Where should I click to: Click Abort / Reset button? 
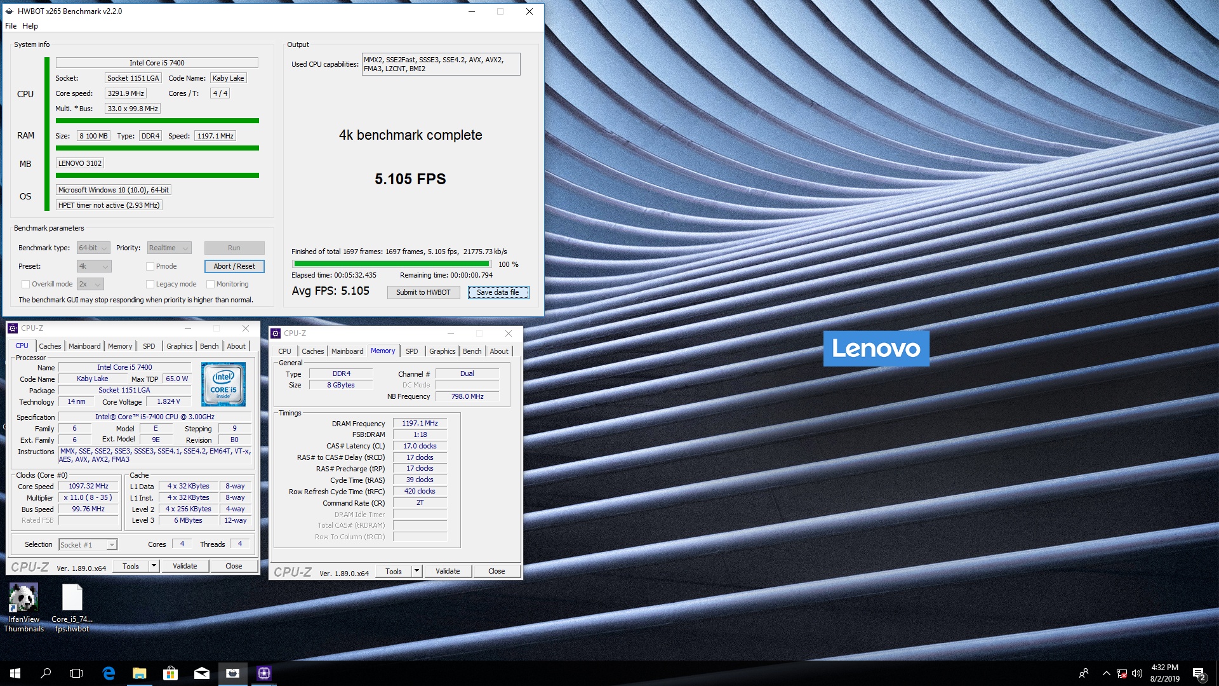tap(234, 266)
